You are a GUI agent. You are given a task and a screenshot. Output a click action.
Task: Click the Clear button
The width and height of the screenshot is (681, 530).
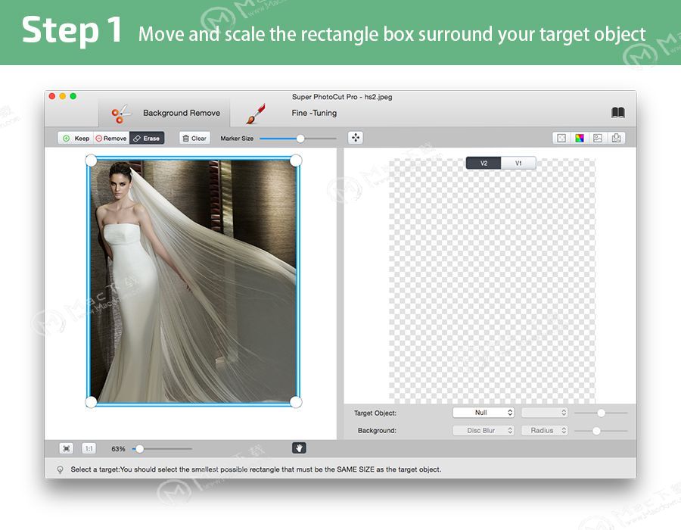194,138
